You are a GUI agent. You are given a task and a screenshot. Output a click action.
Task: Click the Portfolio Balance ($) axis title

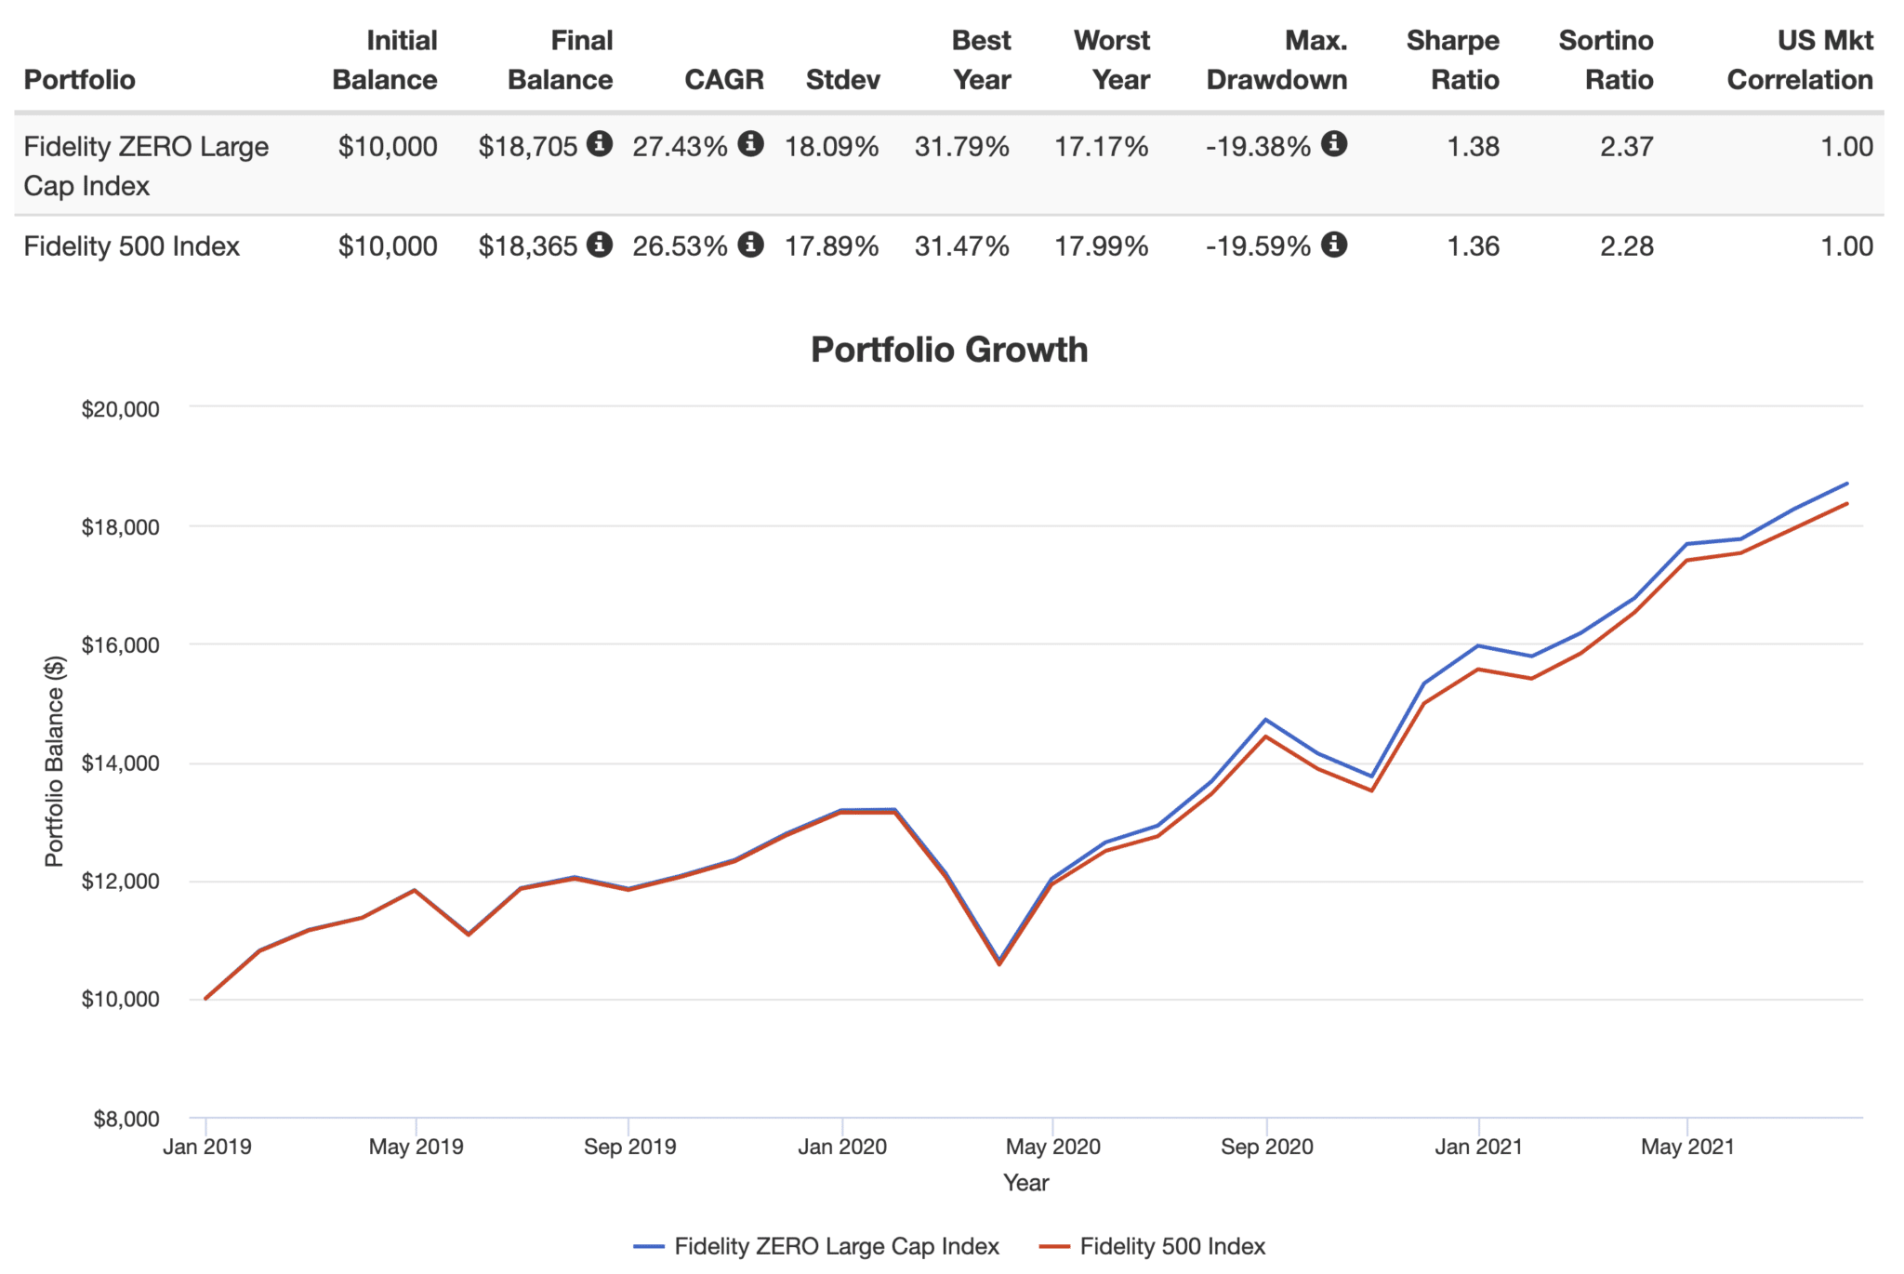coord(55,762)
